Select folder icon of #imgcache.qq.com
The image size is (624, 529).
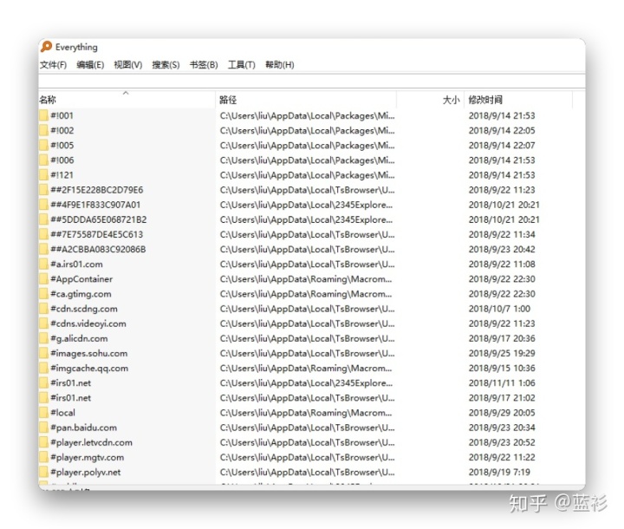[43, 368]
